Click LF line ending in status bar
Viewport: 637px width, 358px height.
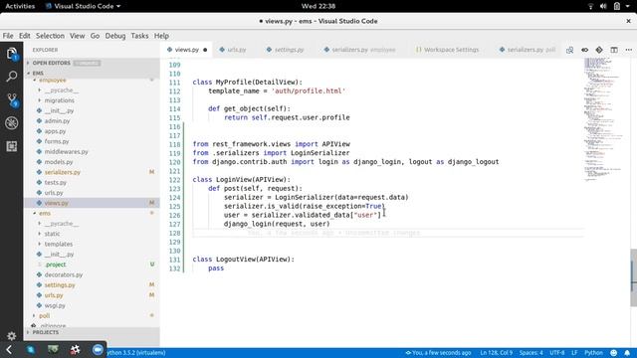[574, 353]
